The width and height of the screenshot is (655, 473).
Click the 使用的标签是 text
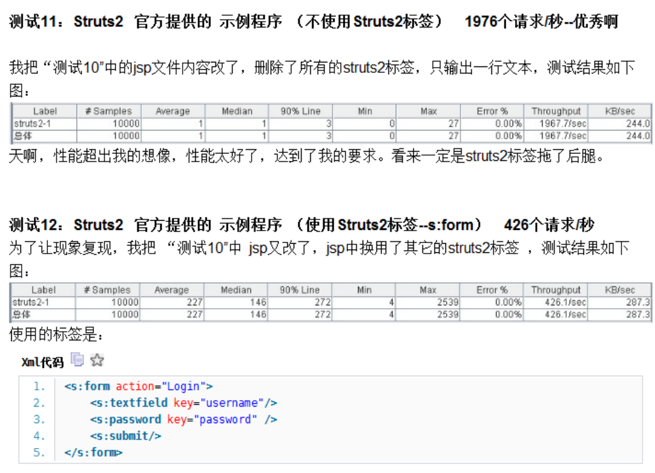pos(56,334)
